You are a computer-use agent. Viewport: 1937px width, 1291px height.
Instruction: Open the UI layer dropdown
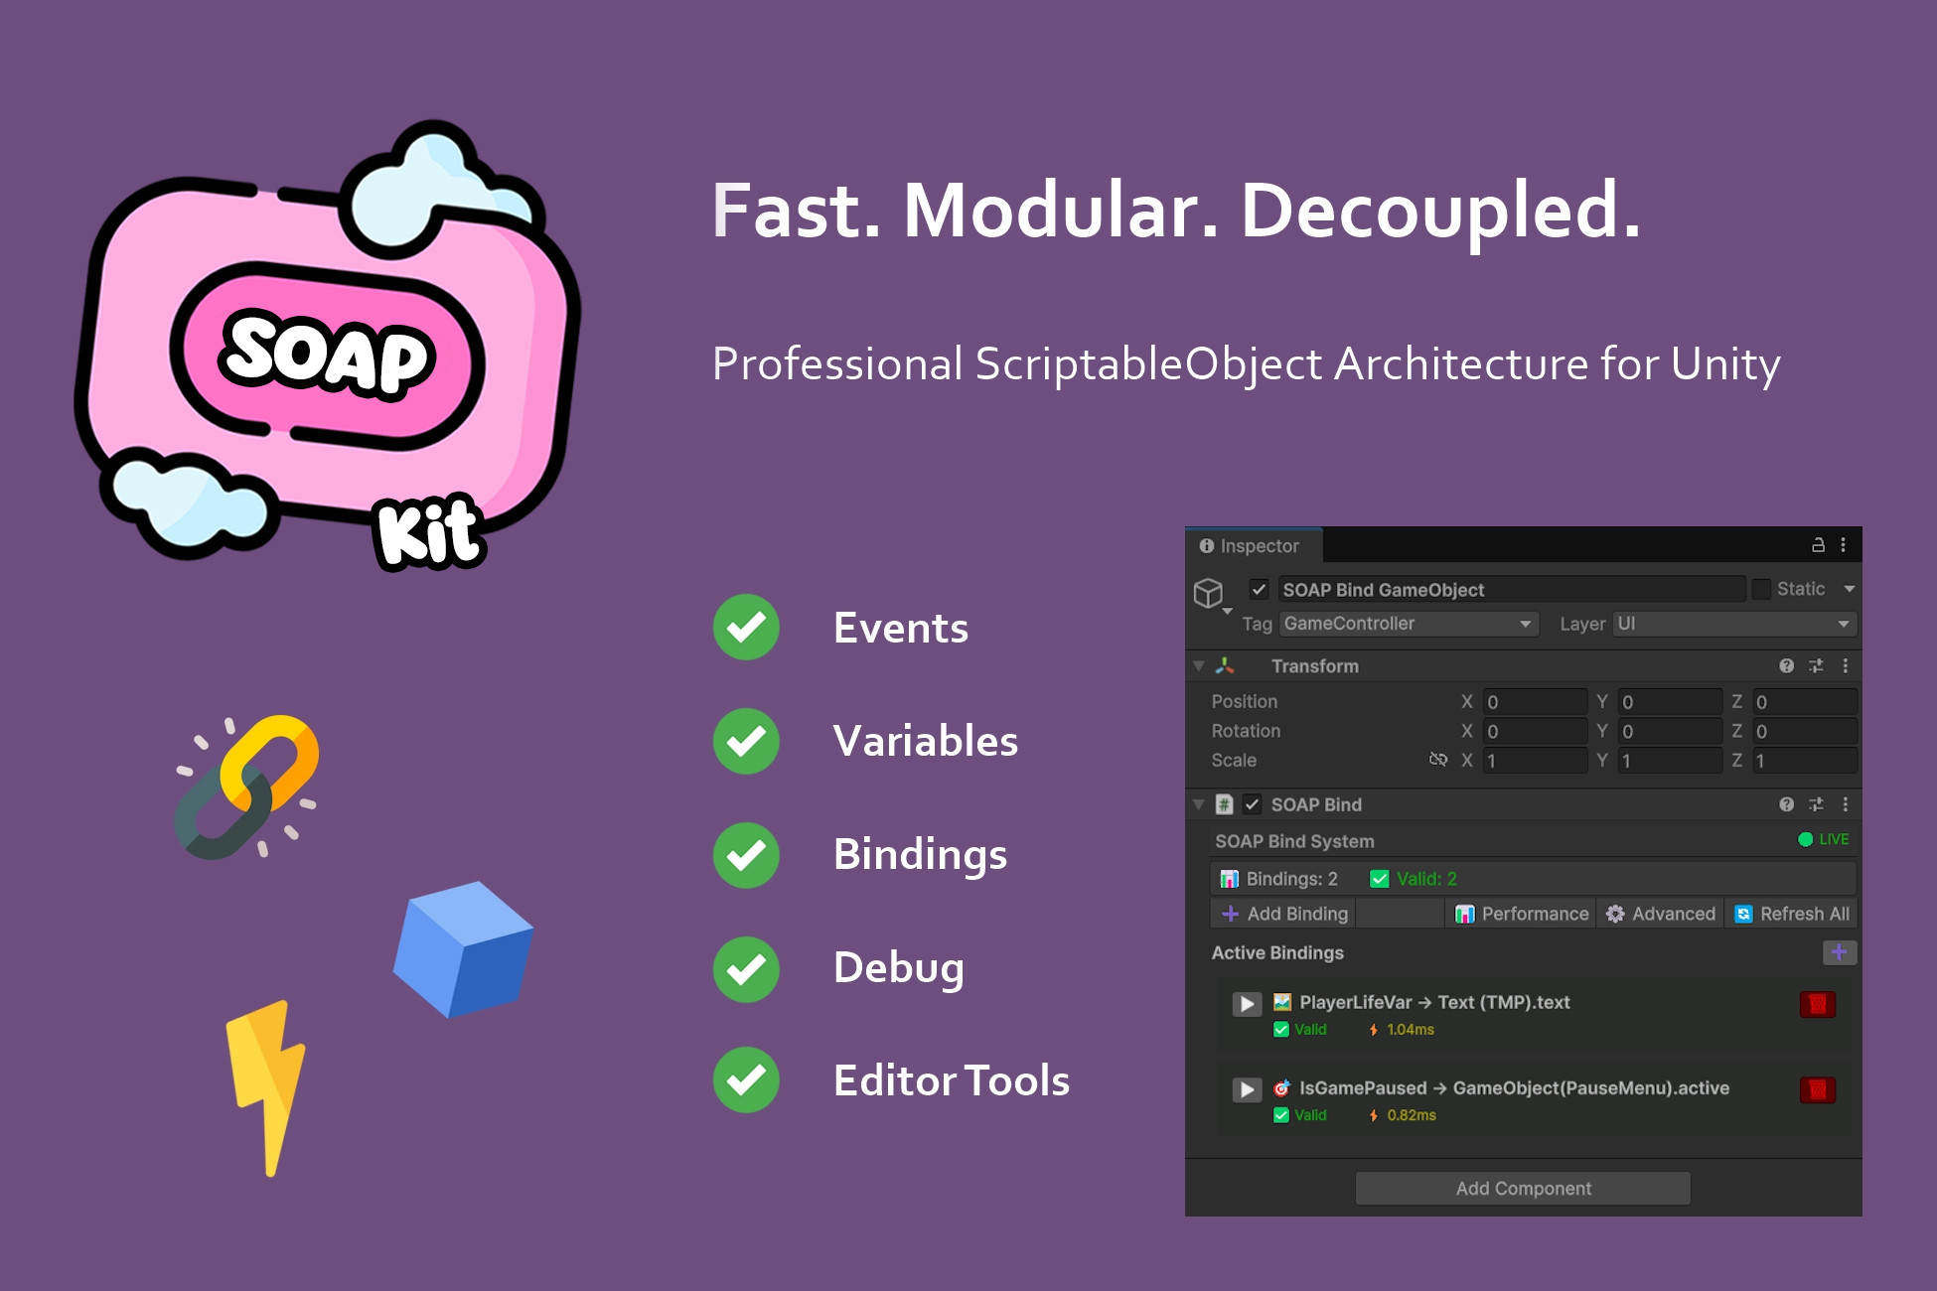[x=1734, y=624]
